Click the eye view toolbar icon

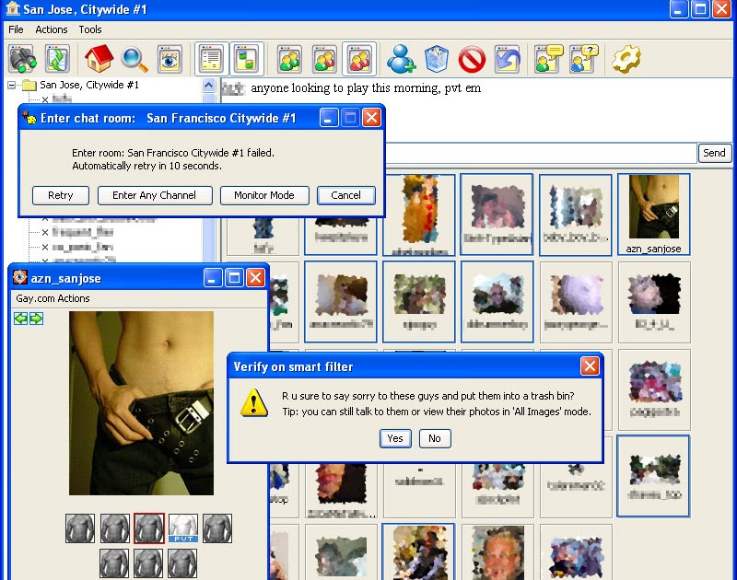pos(170,59)
